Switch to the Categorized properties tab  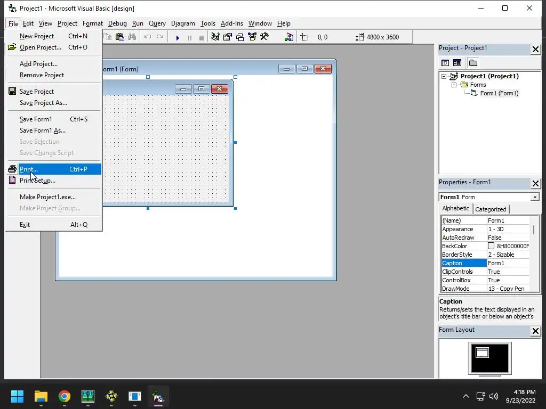click(491, 209)
